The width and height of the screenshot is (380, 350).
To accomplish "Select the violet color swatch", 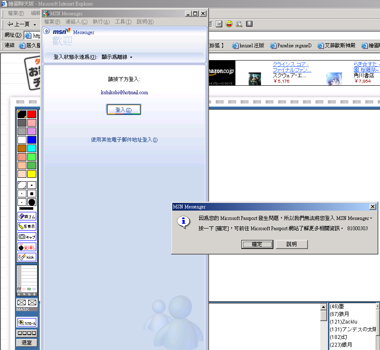I will pyautogui.click(x=32, y=131).
